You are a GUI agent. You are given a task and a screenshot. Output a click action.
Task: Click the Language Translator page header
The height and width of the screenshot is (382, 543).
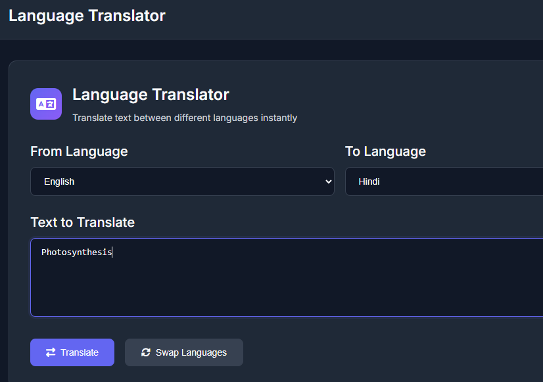pos(87,15)
